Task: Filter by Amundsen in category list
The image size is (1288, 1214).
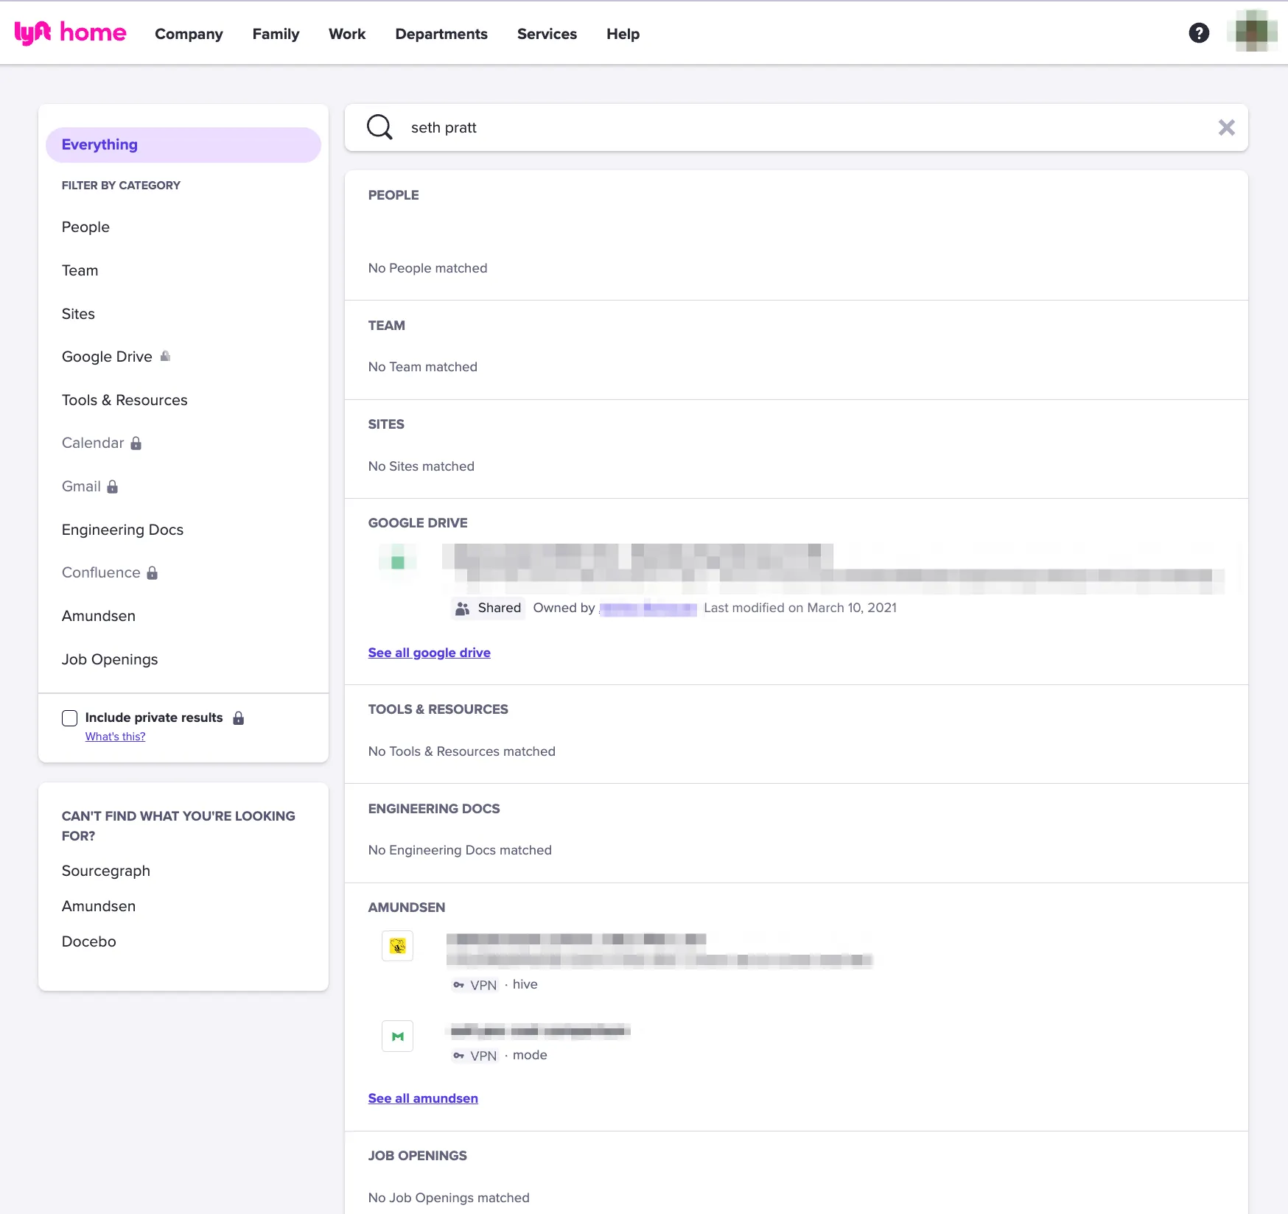Action: pyautogui.click(x=99, y=616)
